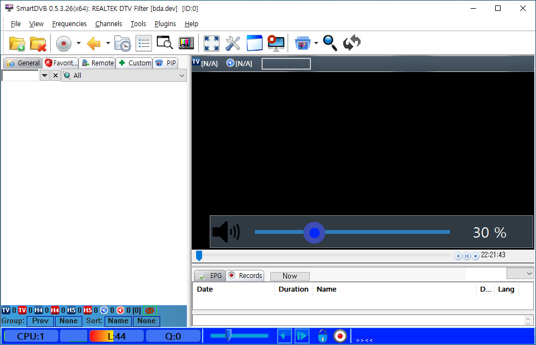
Task: Toggle fullscreen with the four arrows icon
Action: (211, 44)
